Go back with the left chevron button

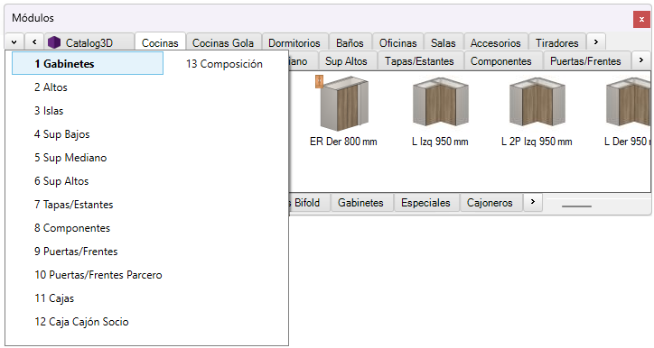point(34,42)
